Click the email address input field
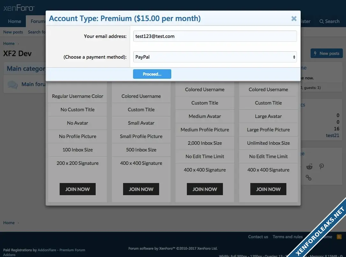The height and width of the screenshot is (257, 346). click(x=215, y=36)
